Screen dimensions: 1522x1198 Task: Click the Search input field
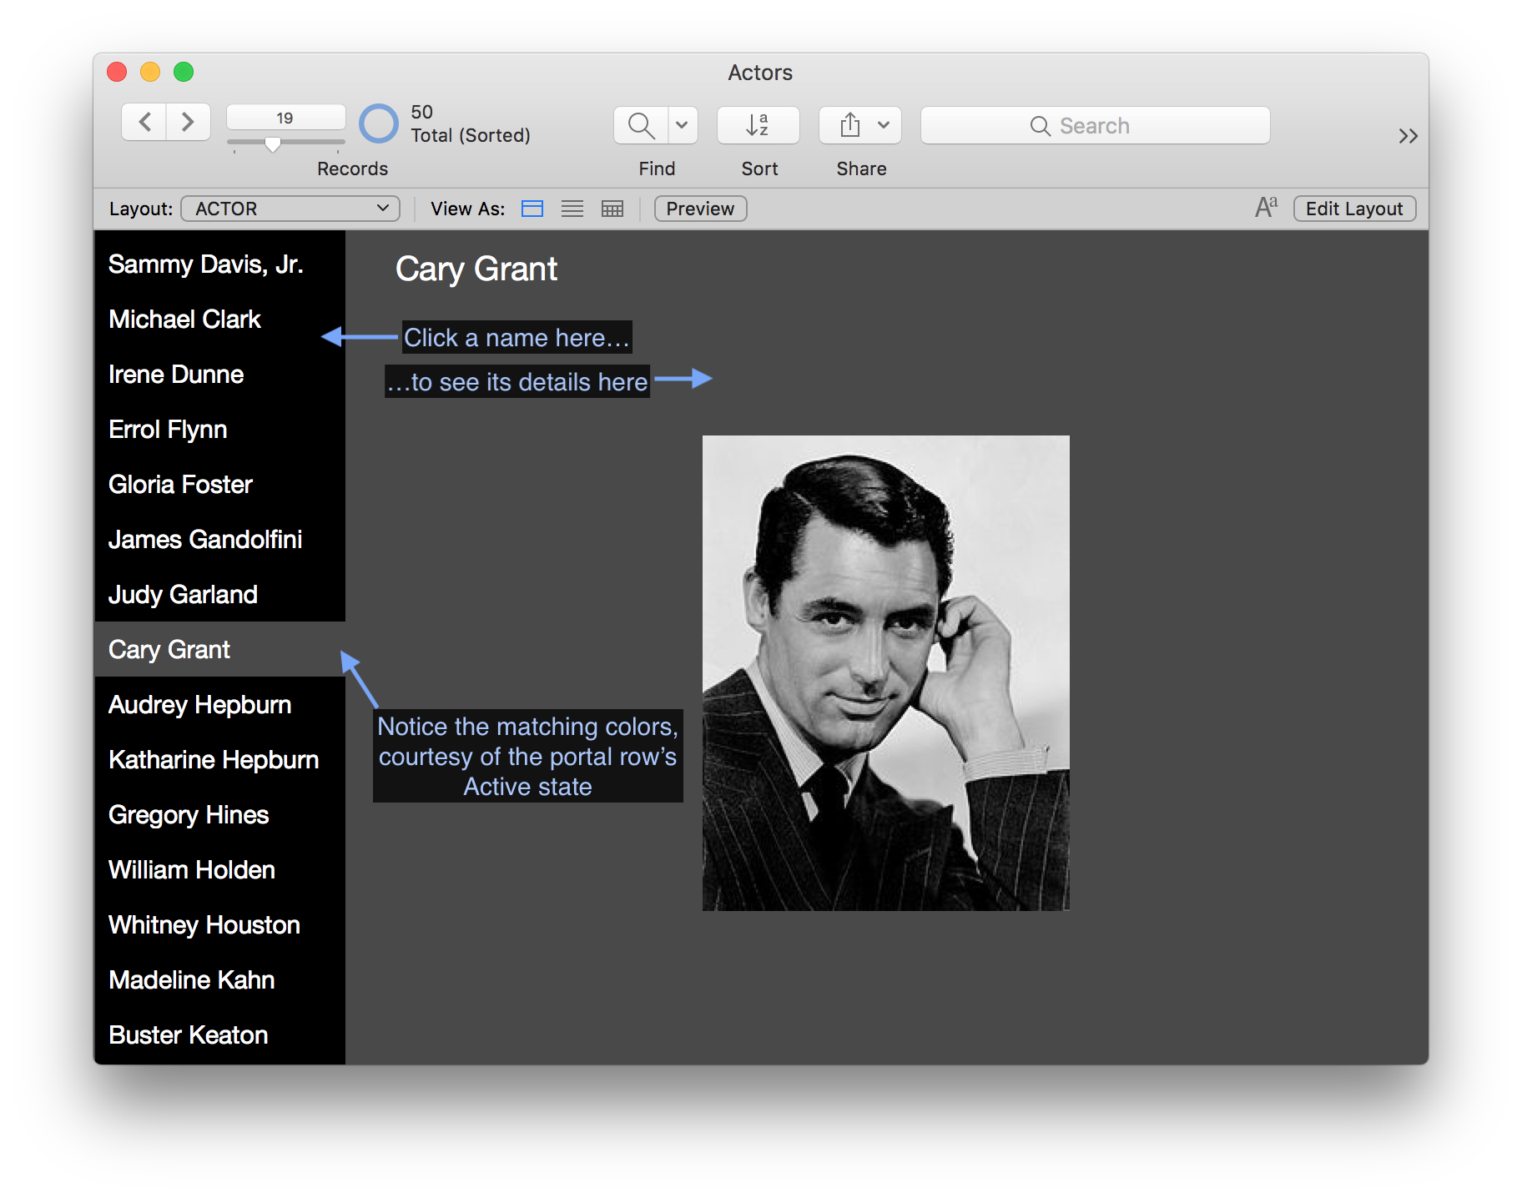click(1095, 125)
